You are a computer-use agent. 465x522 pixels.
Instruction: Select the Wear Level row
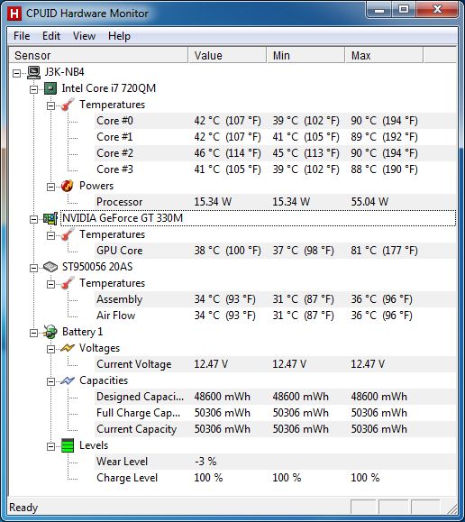click(275, 462)
